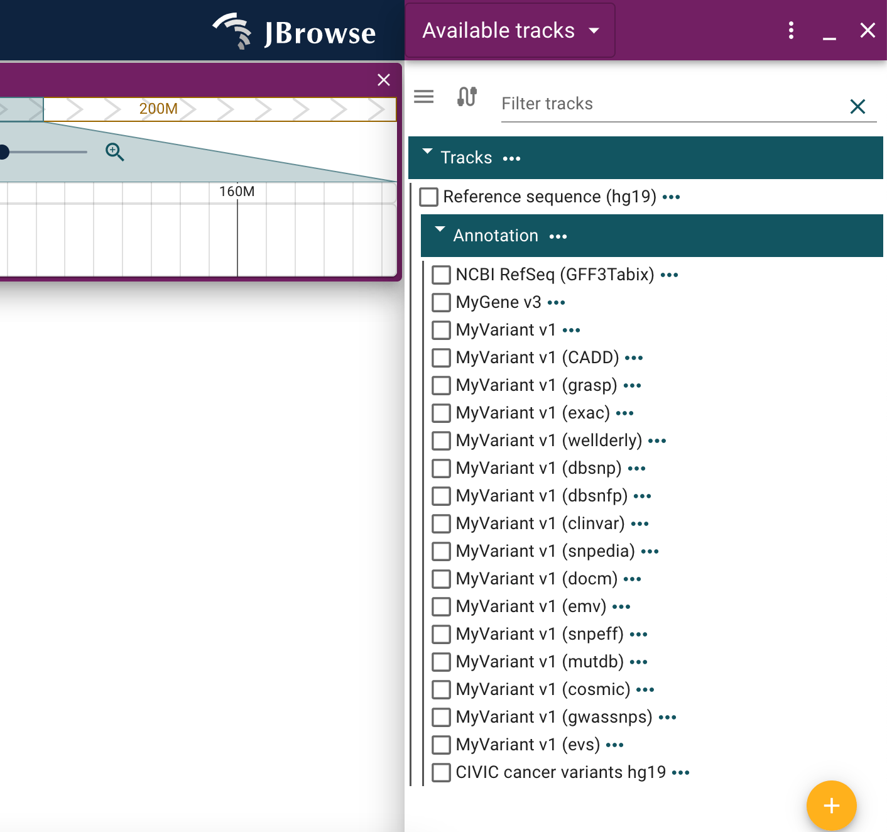Open more options for MyVariant v1 (snpedia)
The image size is (887, 832).
click(x=650, y=552)
